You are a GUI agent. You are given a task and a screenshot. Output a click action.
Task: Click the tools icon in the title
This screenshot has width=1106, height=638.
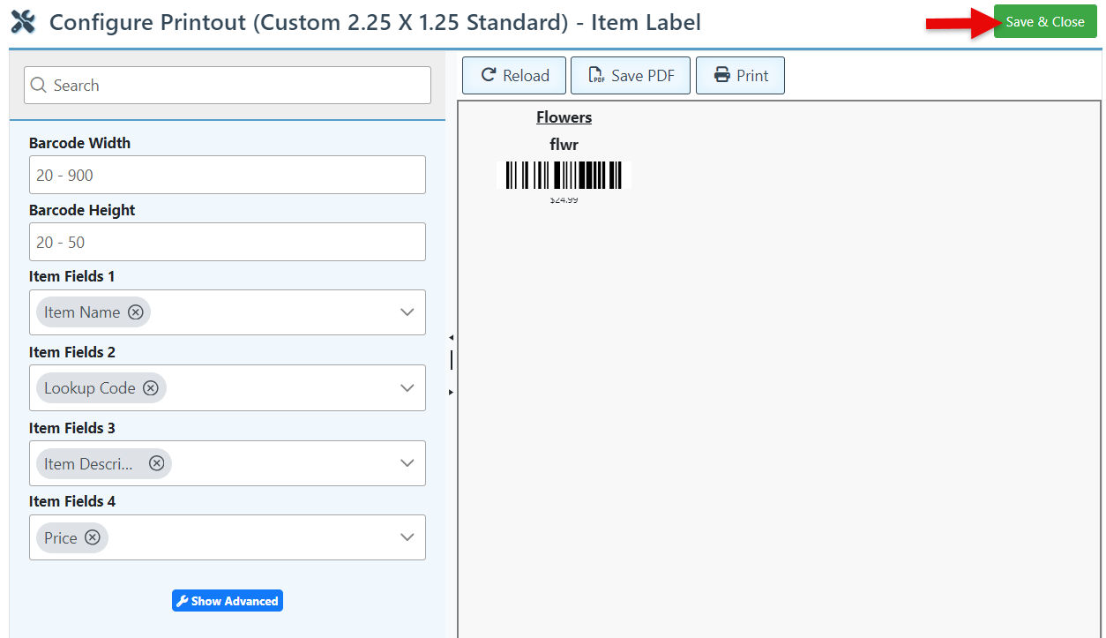point(23,22)
